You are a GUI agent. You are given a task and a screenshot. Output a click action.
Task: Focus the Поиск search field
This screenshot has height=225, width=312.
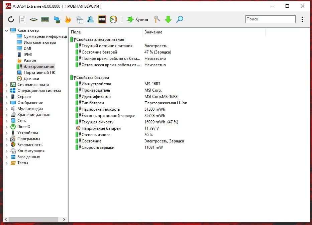click(270, 19)
